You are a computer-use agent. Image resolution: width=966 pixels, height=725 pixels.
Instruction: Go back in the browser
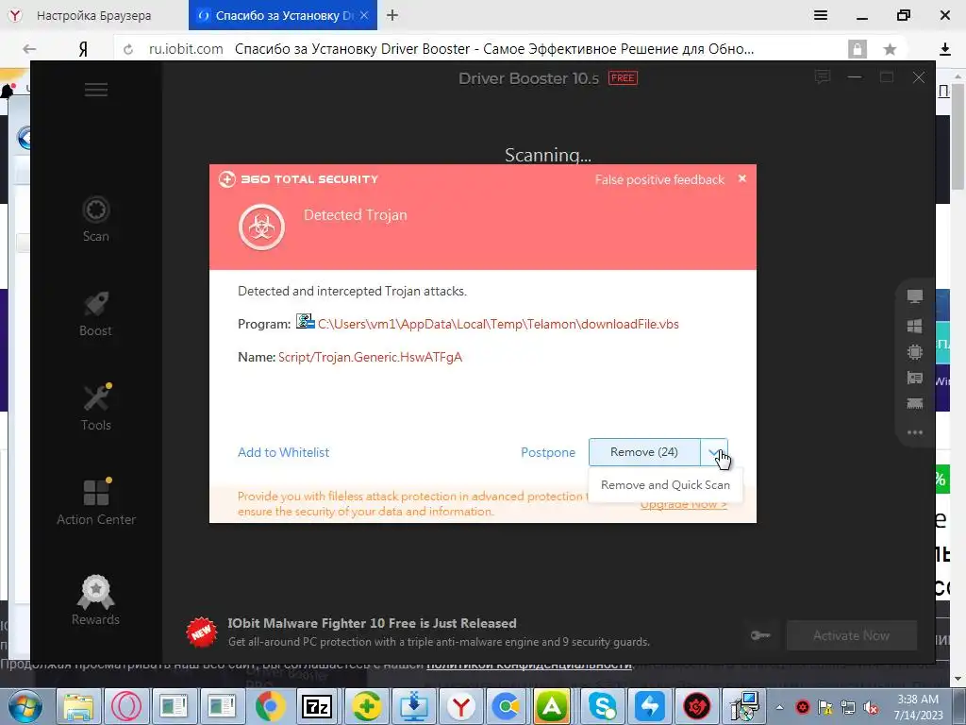[29, 49]
